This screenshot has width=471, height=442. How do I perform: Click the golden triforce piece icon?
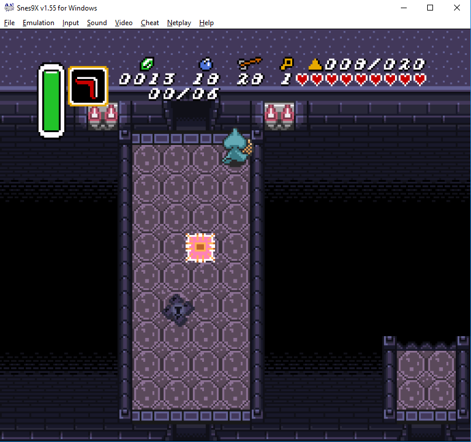316,64
